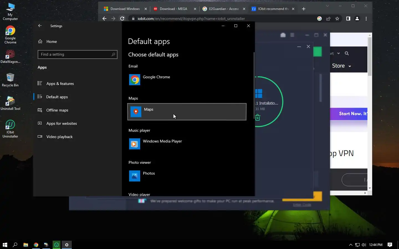The width and height of the screenshot is (399, 249).
Task: Choose the Maps default app button
Action: [187, 112]
